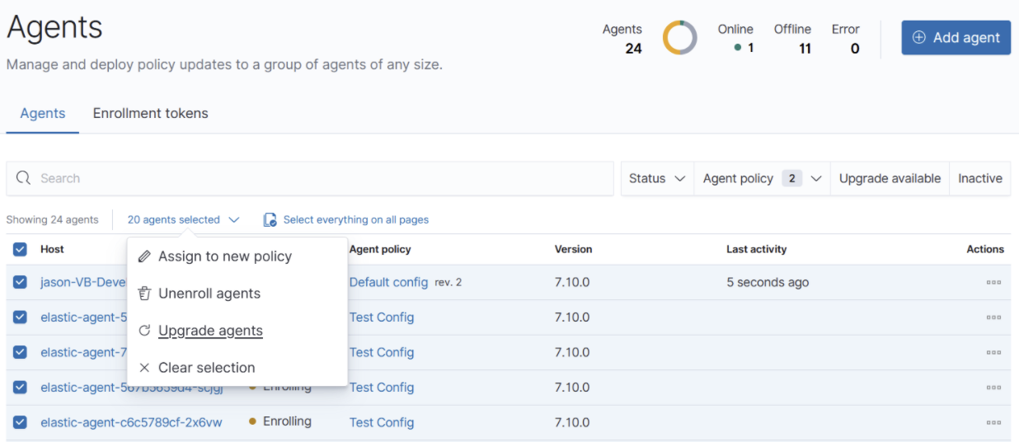Click the agent status donut chart
Viewport: 1019px width, 442px height.
(679, 38)
